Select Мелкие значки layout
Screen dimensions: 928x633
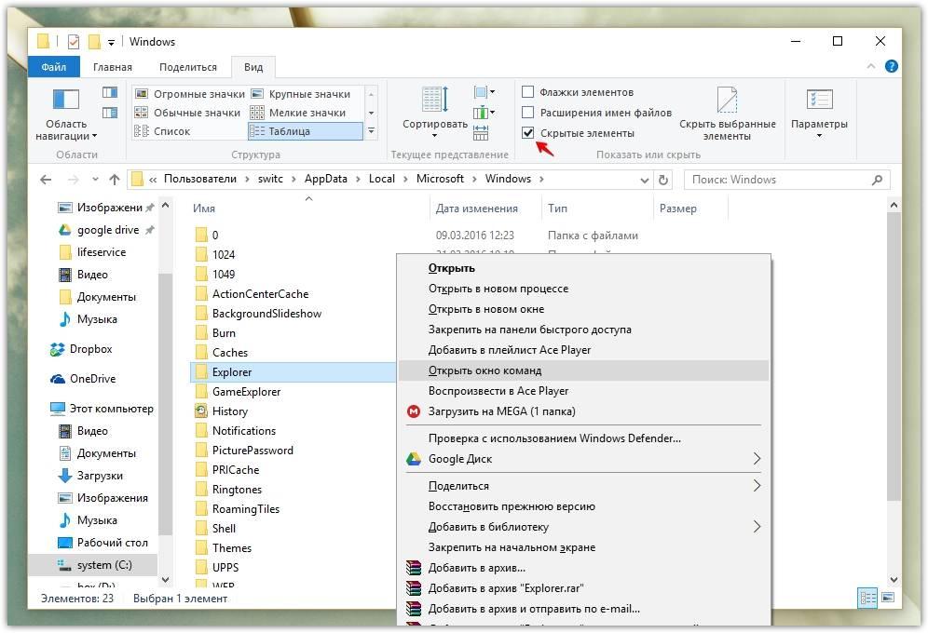pyautogui.click(x=298, y=113)
